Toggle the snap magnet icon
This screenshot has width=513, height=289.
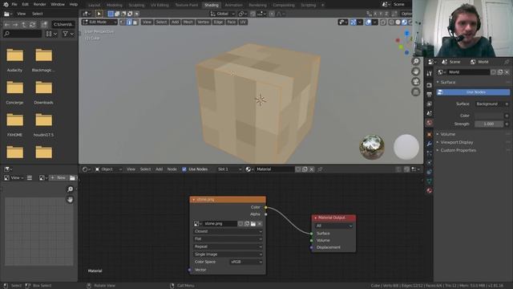(253, 14)
